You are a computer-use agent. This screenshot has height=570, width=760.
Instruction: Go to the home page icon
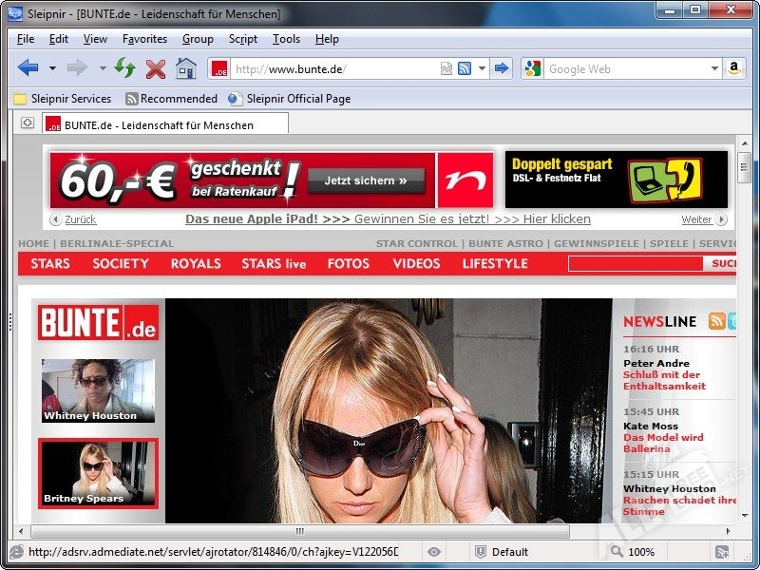tap(186, 68)
